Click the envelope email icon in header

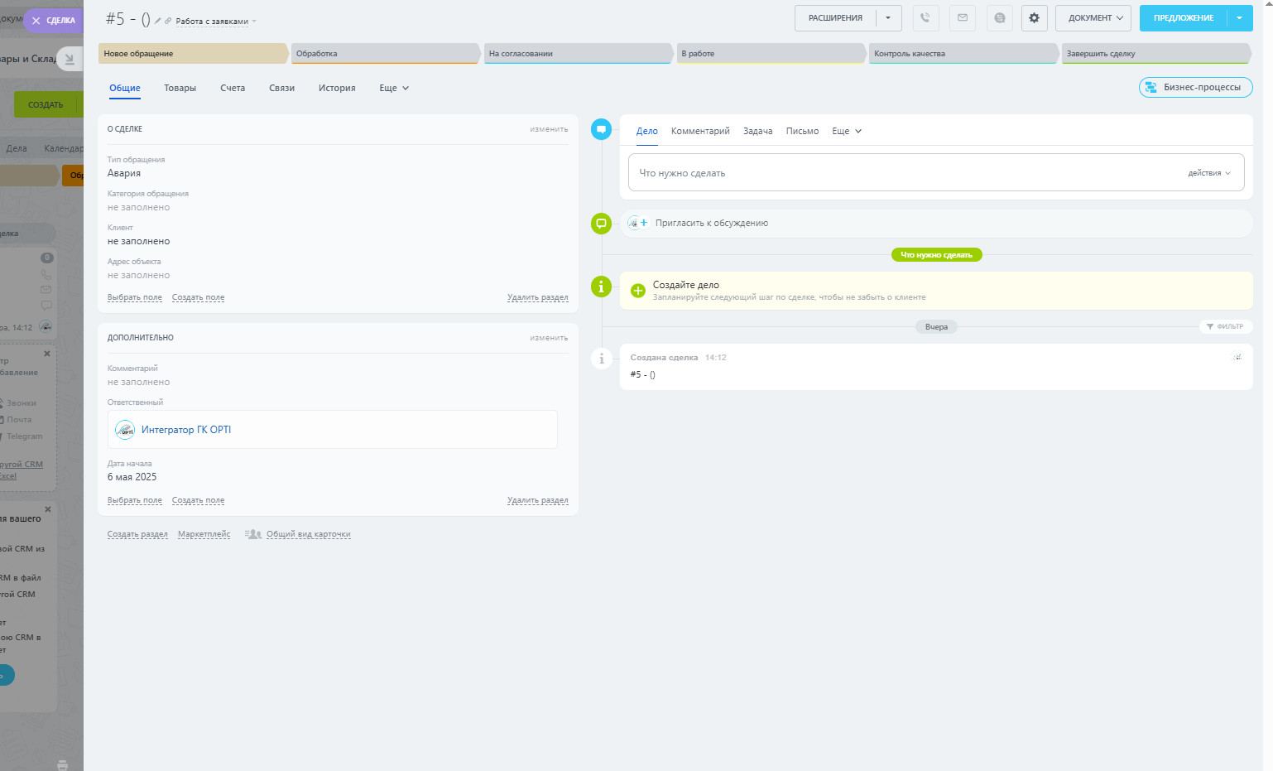point(963,17)
